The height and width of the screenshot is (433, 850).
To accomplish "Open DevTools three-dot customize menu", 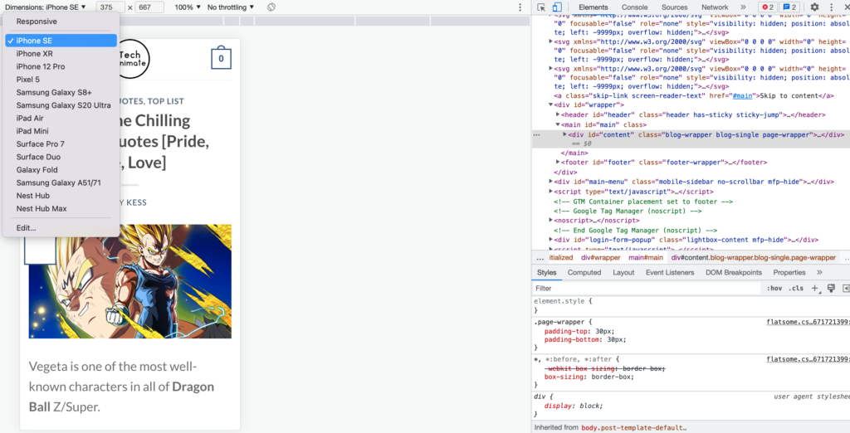I will coord(831,7).
